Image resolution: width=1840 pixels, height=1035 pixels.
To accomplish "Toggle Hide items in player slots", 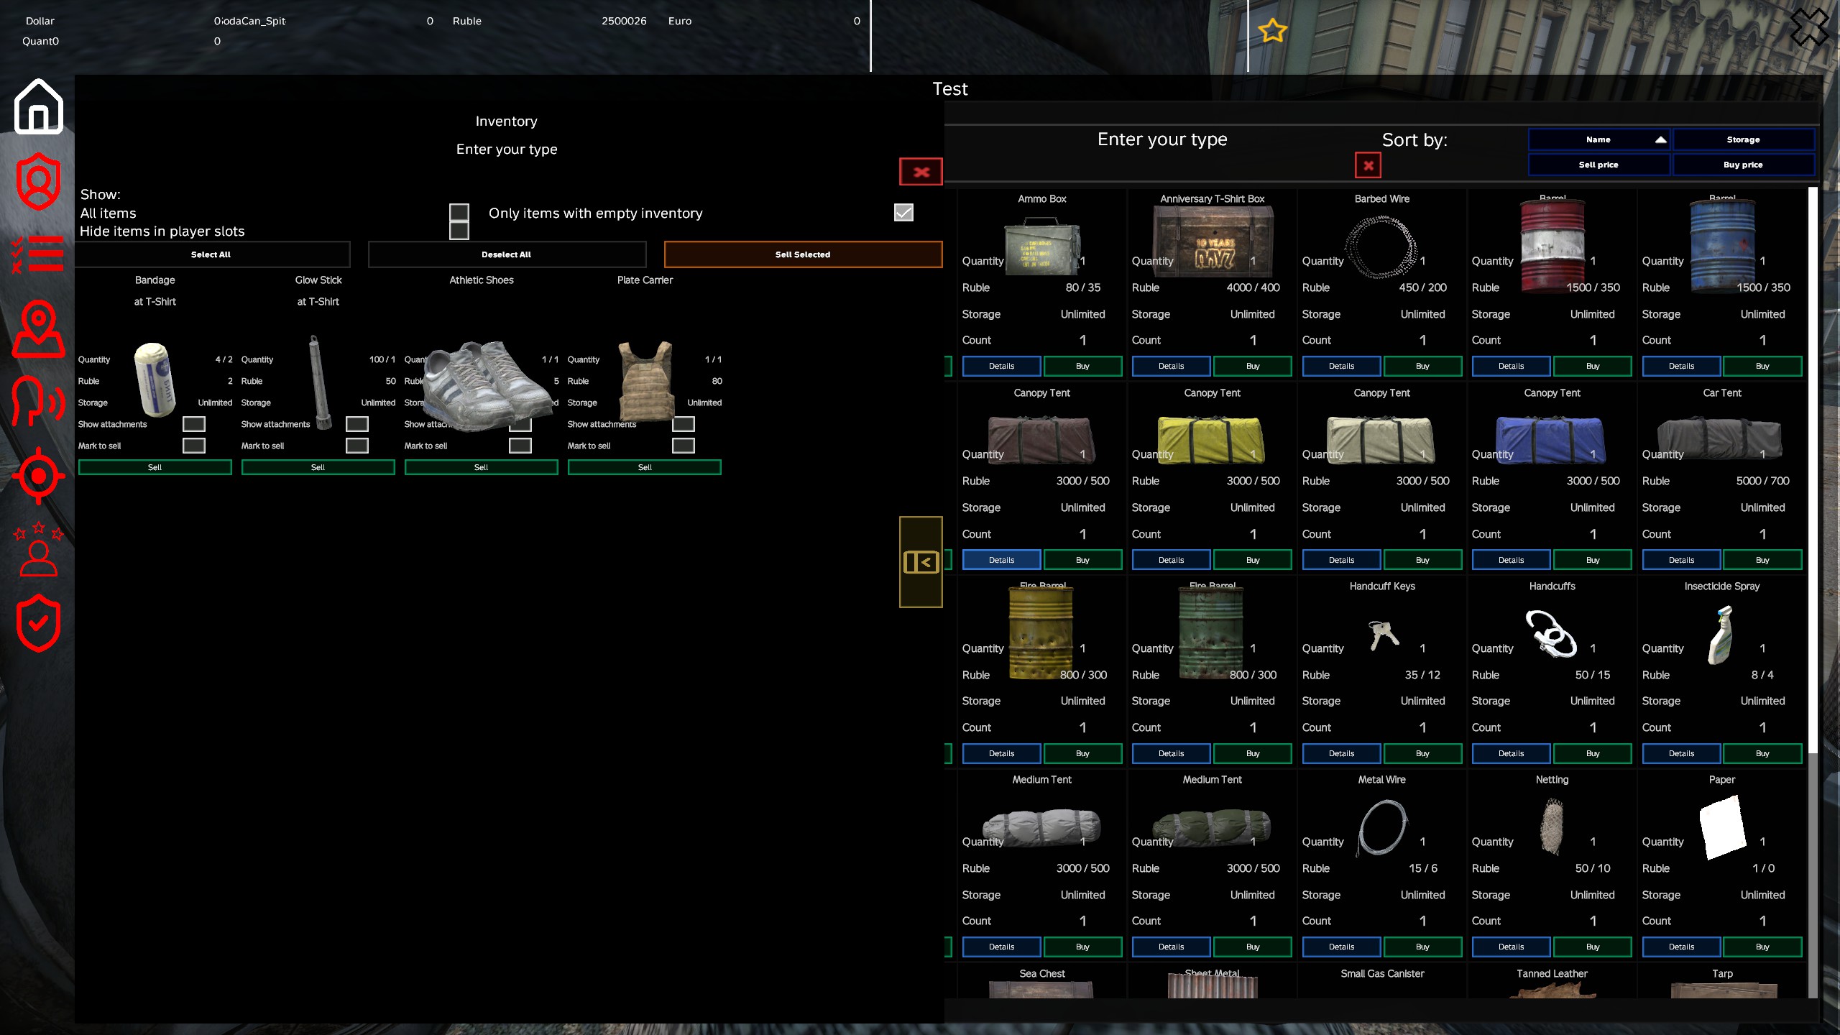I will pyautogui.click(x=459, y=231).
